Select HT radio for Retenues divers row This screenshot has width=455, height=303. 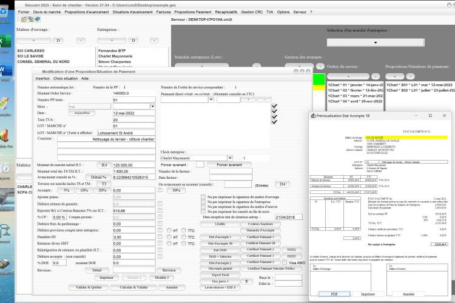169,244
